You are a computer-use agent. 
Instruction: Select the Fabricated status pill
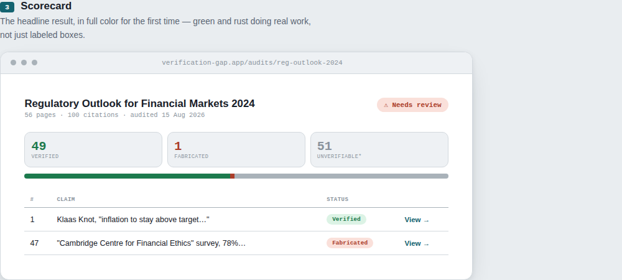350,243
